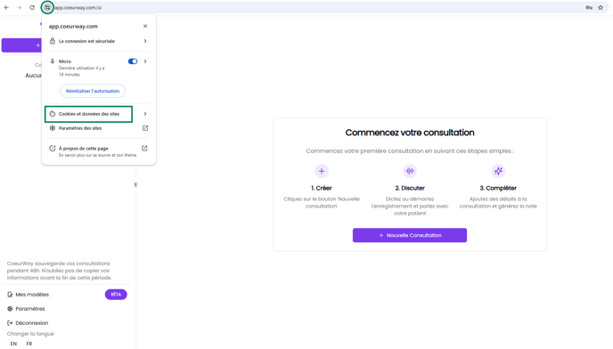The height and width of the screenshot is (349, 613).
Task: Open Mes modèles in sidebar
Action: [x=32, y=295]
